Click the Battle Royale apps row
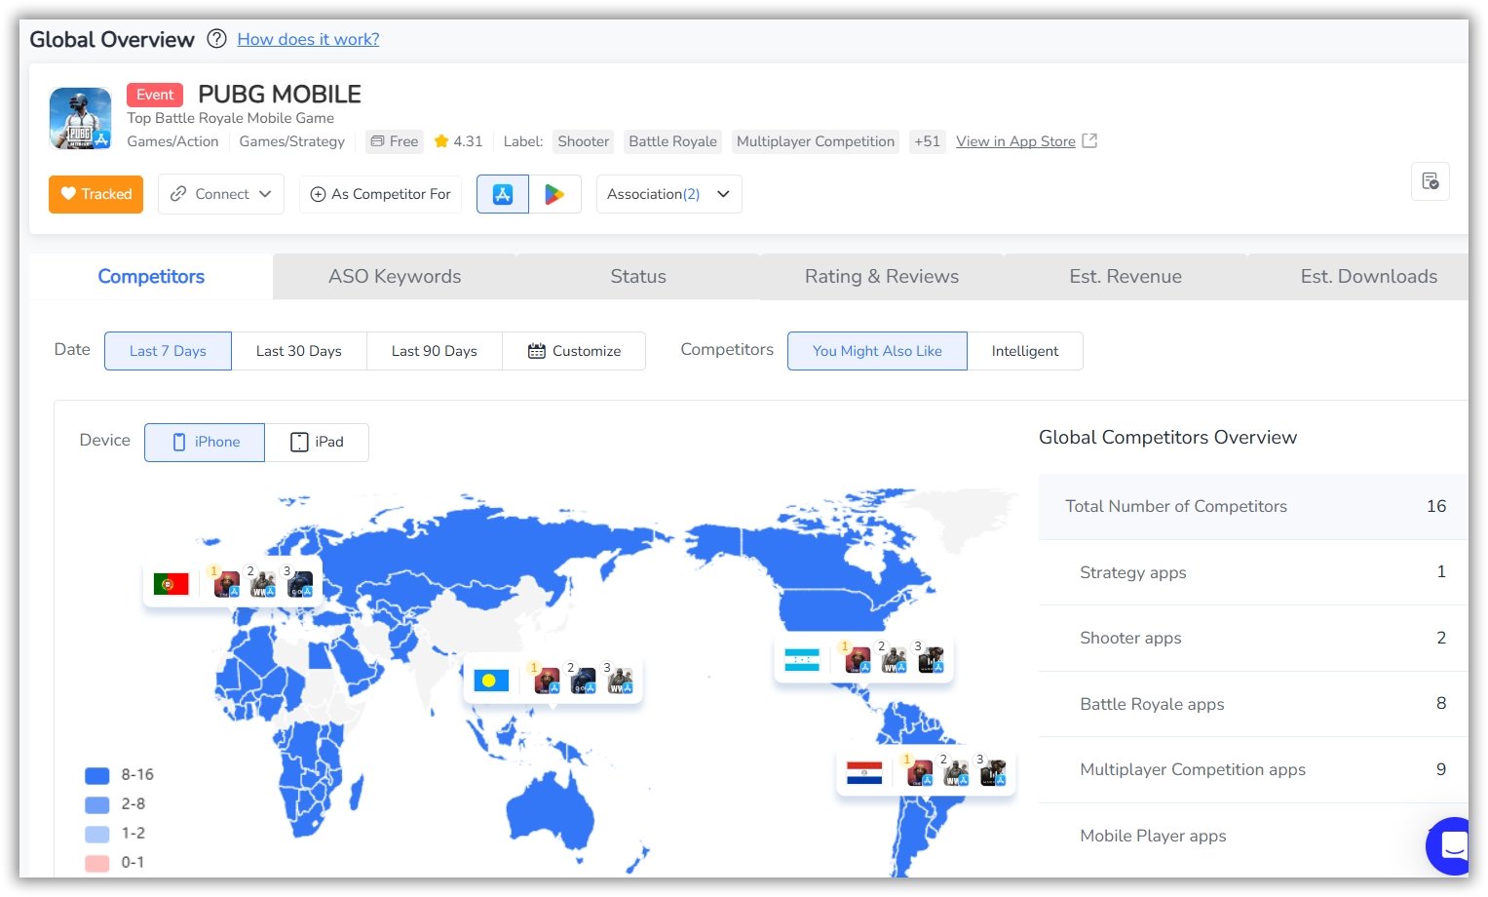The width and height of the screenshot is (1488, 897). coord(1253,704)
